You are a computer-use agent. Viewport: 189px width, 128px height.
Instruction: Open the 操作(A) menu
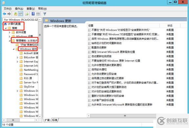point(19,9)
